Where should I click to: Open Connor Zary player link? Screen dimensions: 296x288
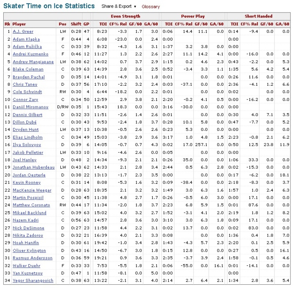(25, 99)
